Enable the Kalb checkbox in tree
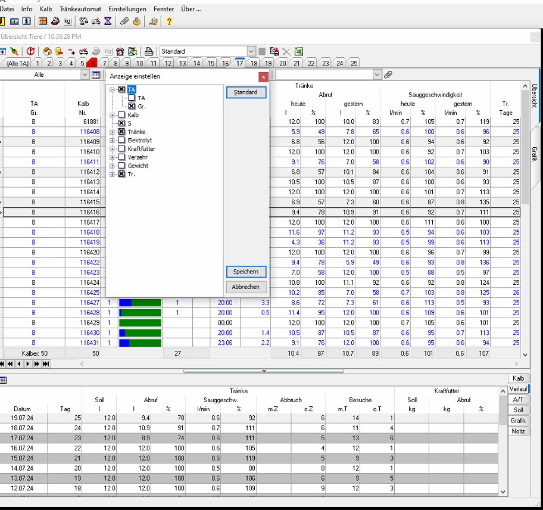This screenshot has width=543, height=510. (x=121, y=115)
